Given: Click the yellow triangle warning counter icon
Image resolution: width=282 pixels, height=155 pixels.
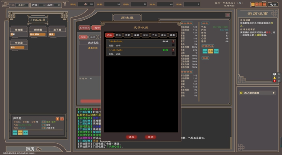Looking at the screenshot, I should tap(274, 78).
